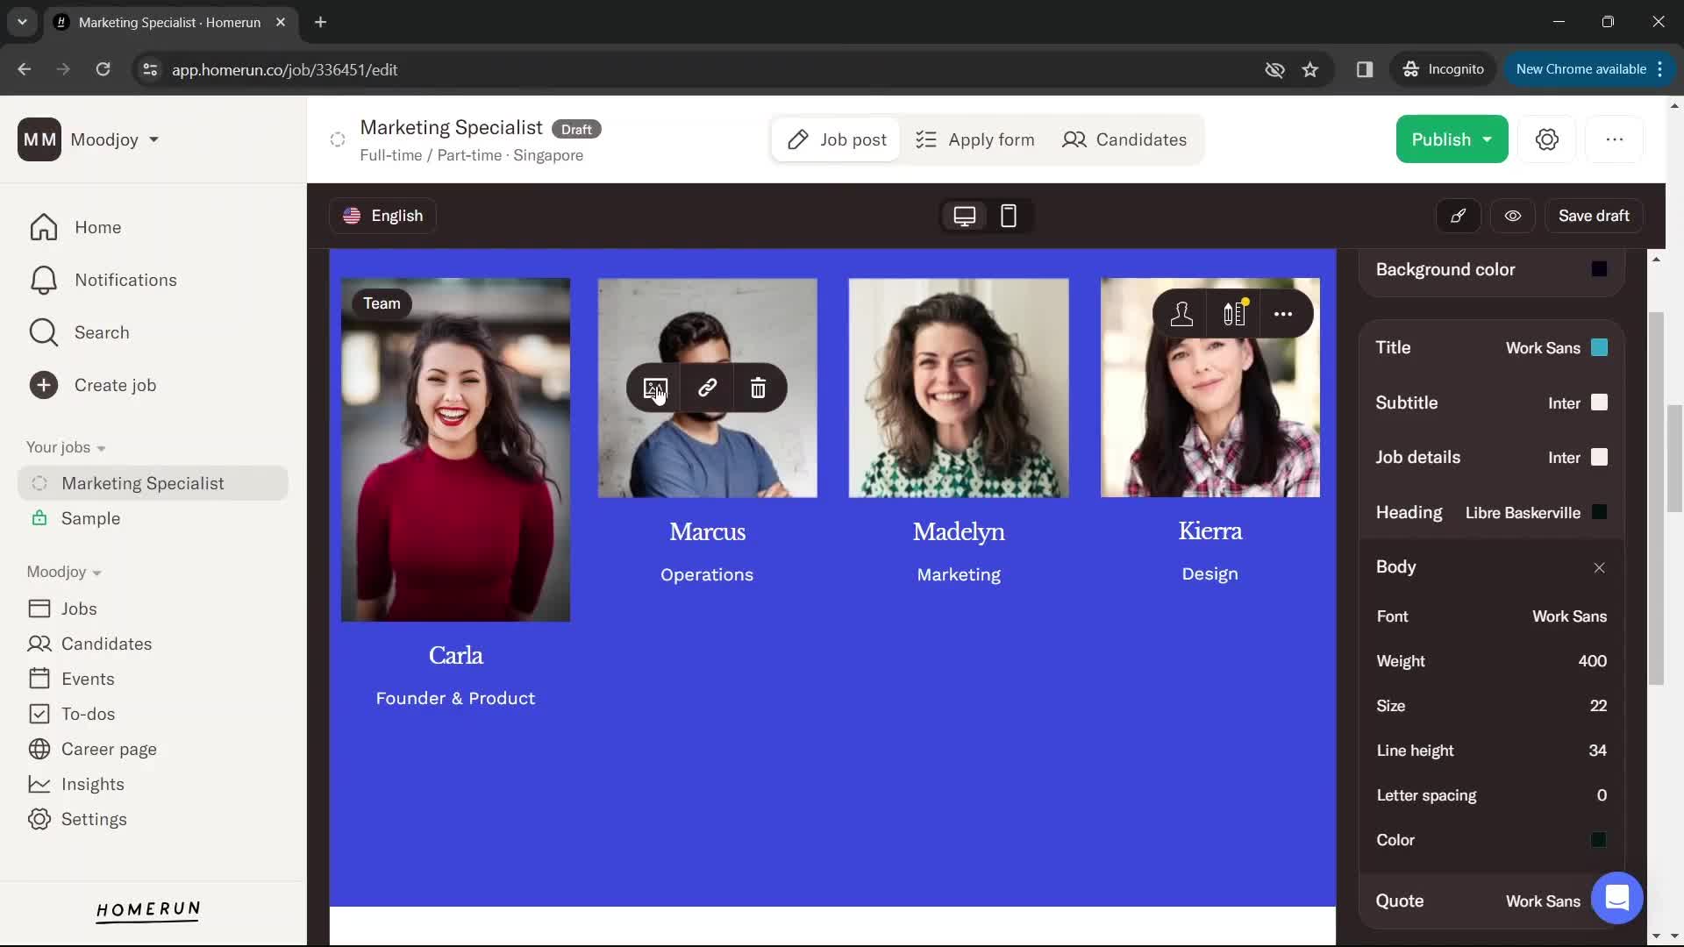Click the Homerun logo
Viewport: 1684px width, 947px height.
(x=148, y=910)
